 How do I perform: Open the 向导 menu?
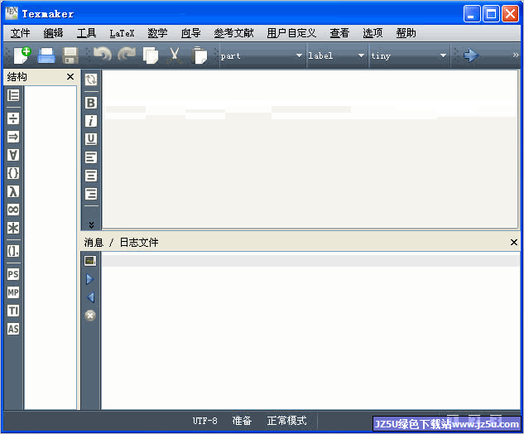click(191, 33)
